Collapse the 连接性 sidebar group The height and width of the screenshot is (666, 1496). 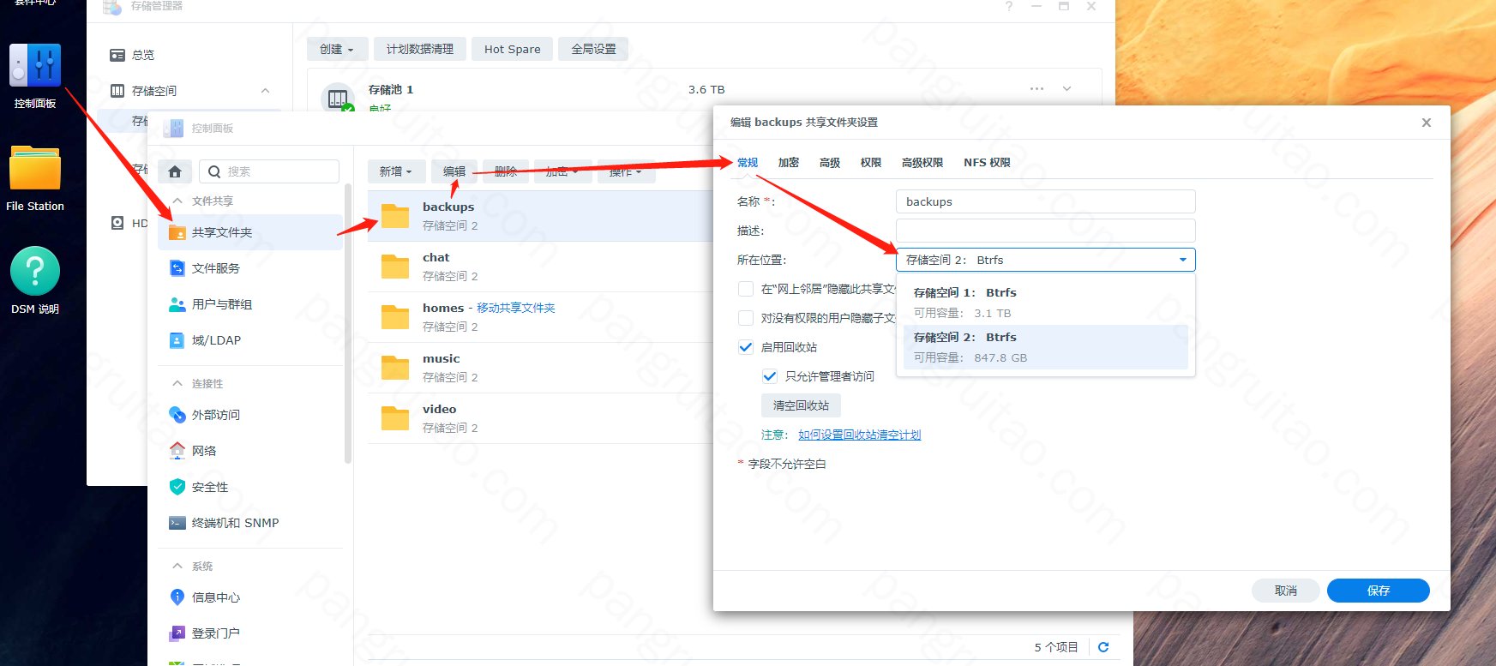click(x=177, y=383)
